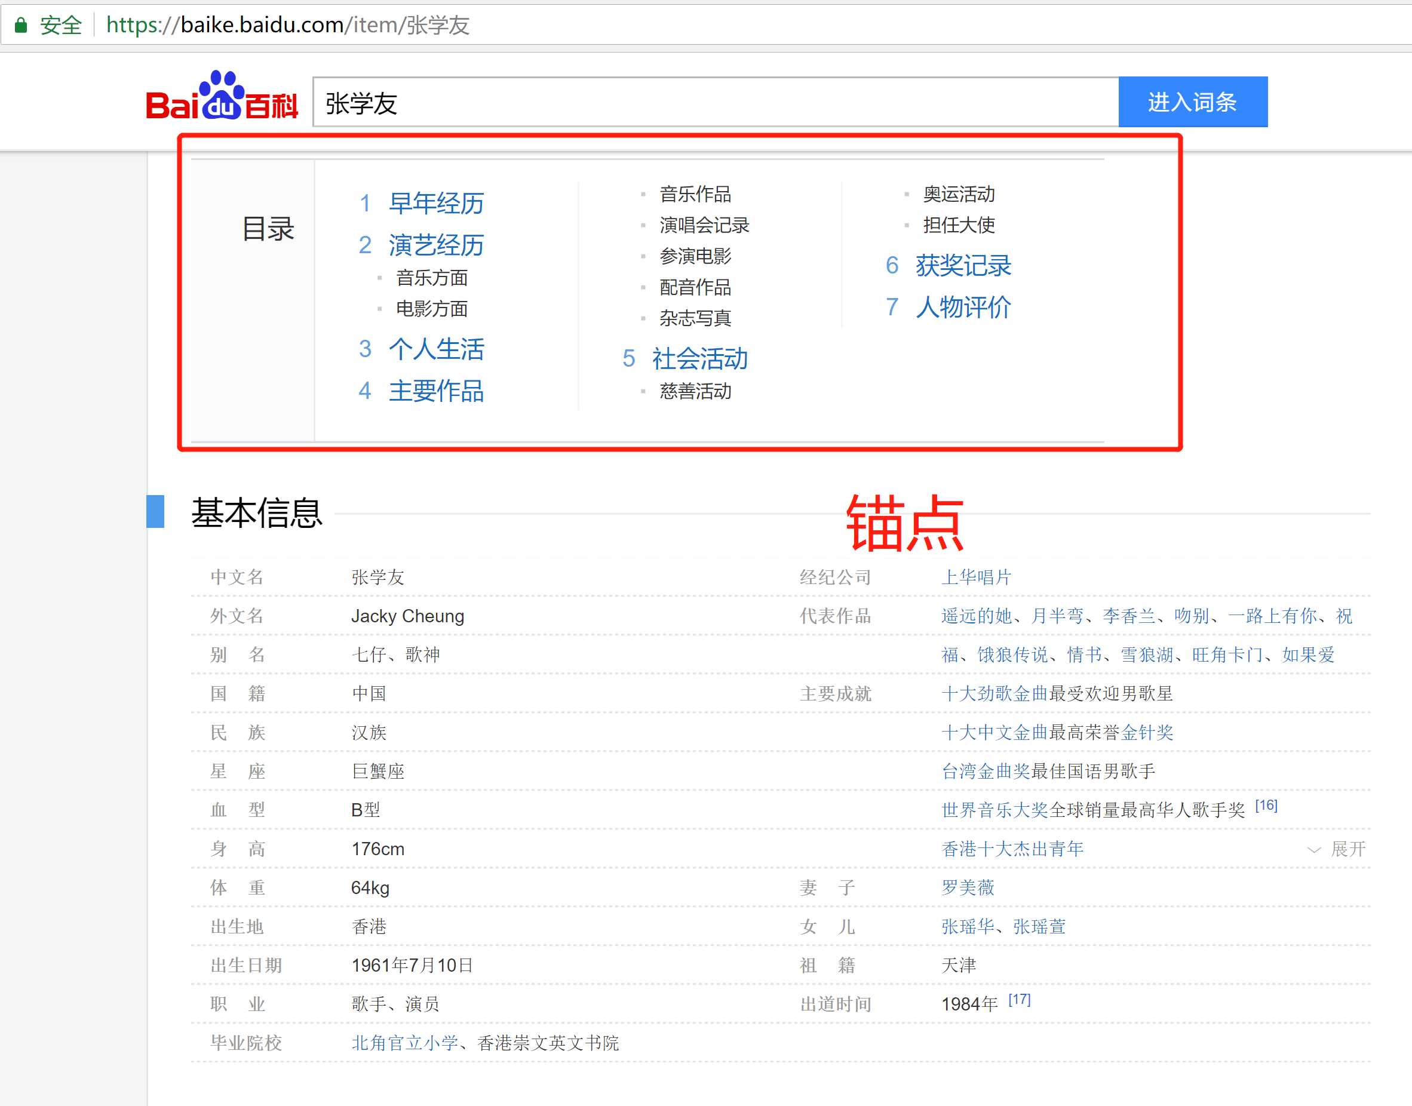Open the 一路上有你 song link

(1272, 616)
